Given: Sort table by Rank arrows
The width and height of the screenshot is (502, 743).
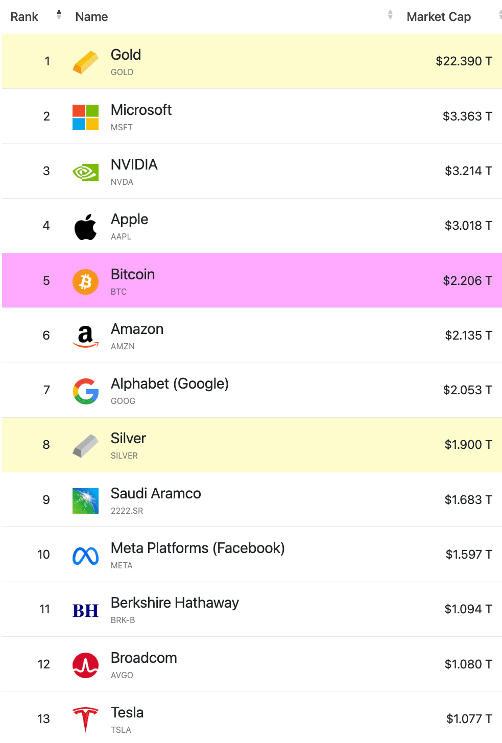Looking at the screenshot, I should click(59, 15).
